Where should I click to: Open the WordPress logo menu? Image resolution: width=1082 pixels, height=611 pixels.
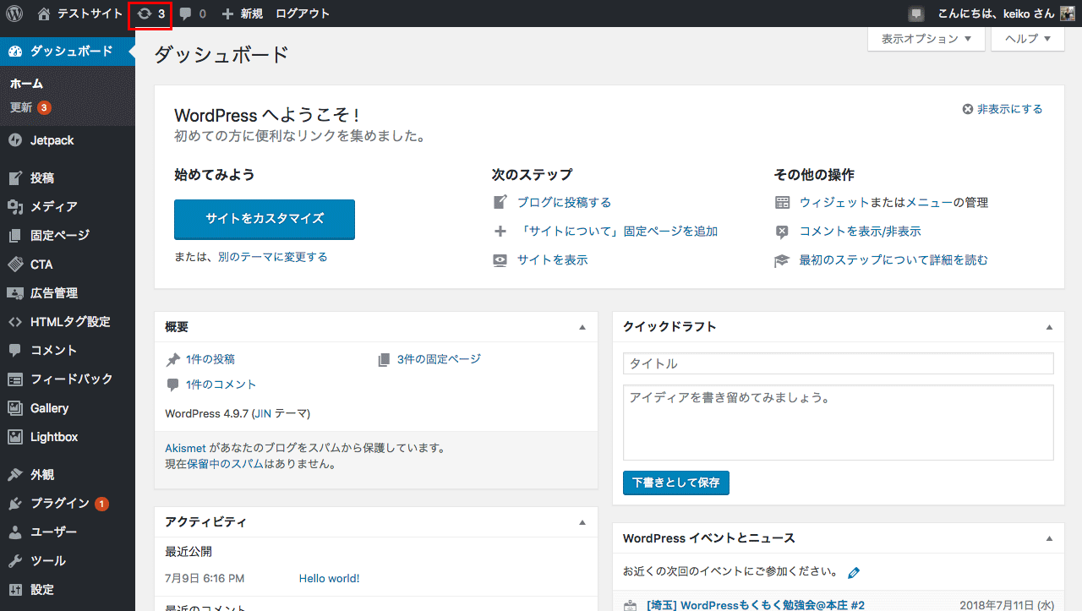[14, 14]
